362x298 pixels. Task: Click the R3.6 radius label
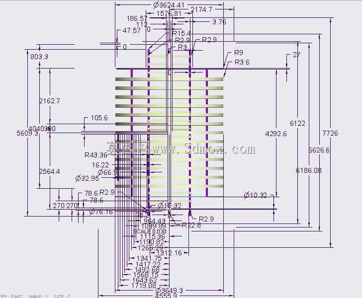[x=242, y=62]
